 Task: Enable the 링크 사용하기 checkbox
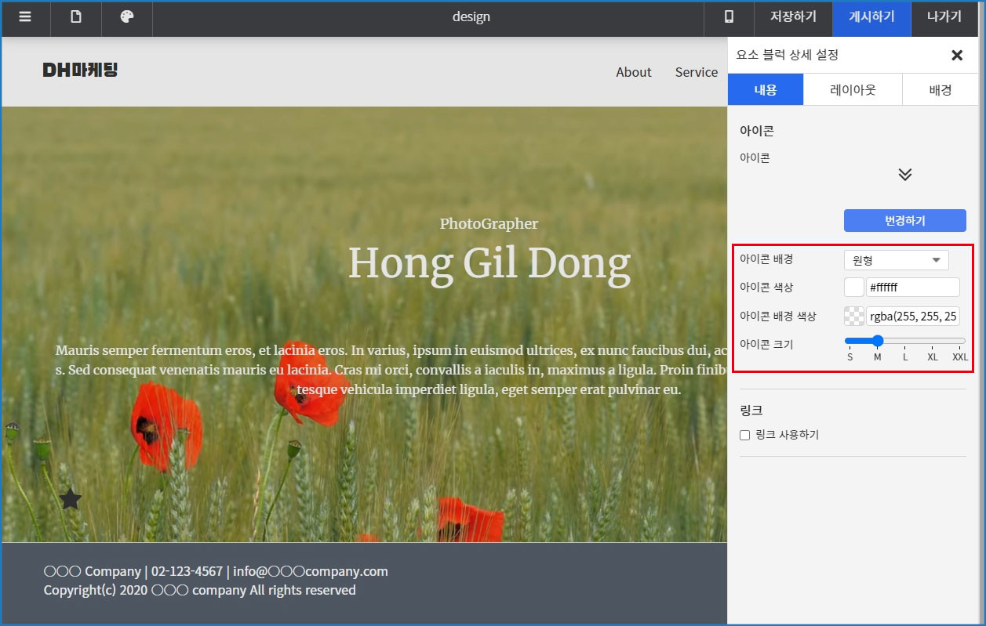[x=745, y=435]
